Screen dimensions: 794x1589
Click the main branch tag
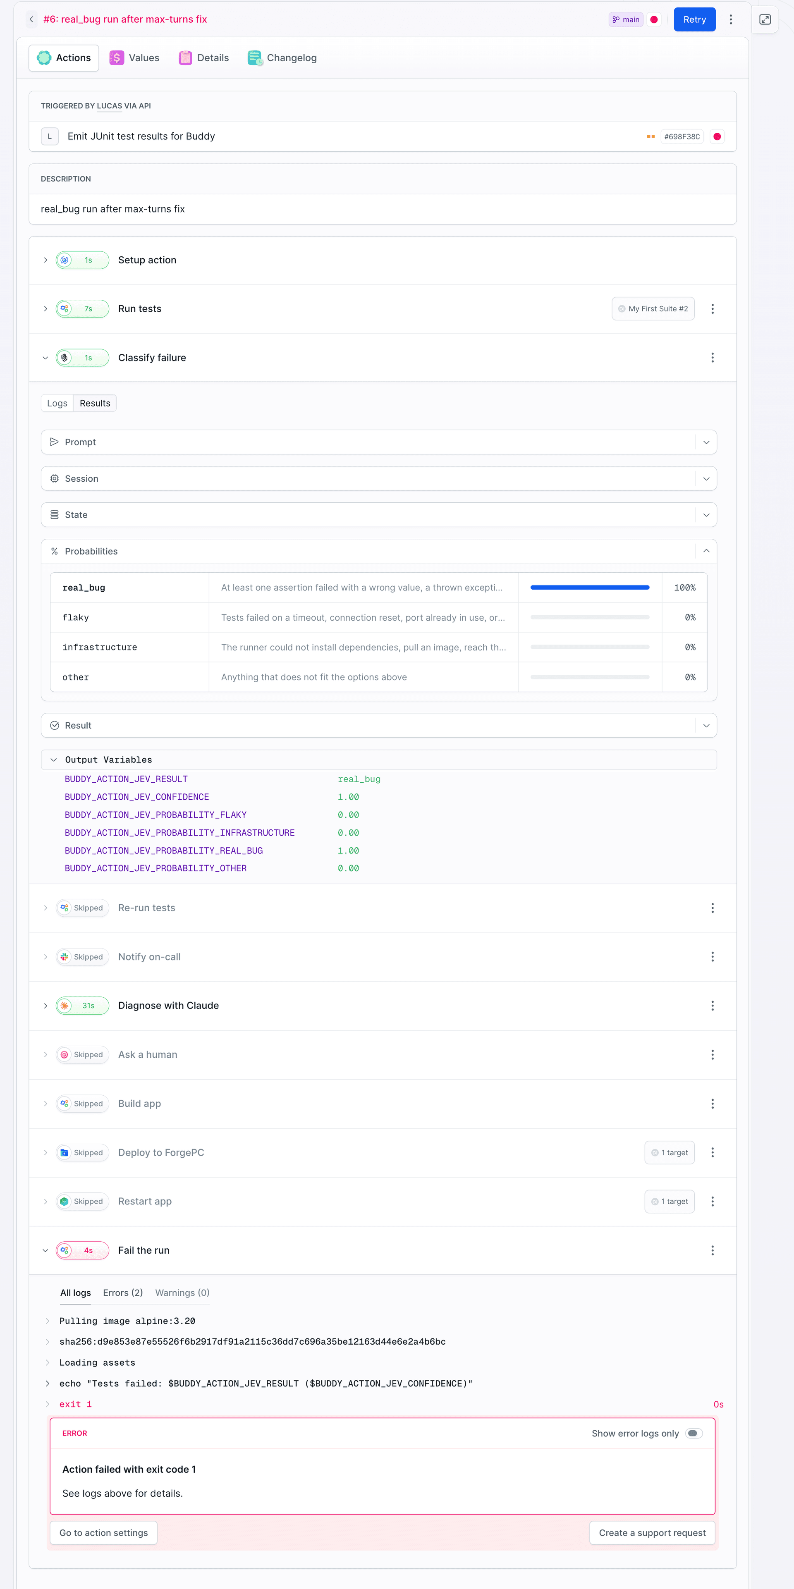(x=626, y=19)
